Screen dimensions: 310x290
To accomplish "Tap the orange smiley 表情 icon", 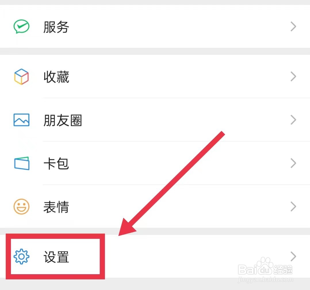I will [21, 206].
